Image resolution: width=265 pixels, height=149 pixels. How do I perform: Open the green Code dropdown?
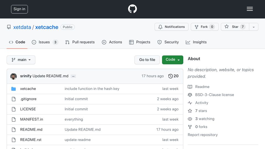[x=173, y=60]
